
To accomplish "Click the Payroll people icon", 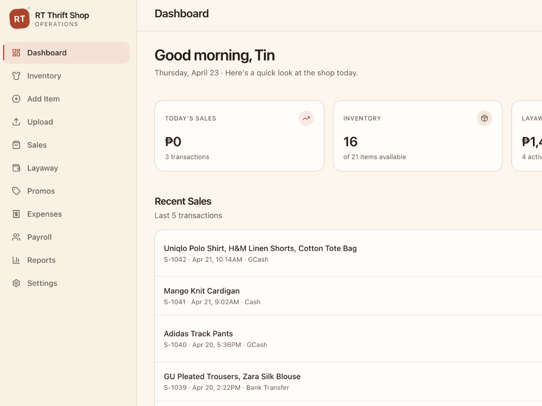I will point(16,236).
